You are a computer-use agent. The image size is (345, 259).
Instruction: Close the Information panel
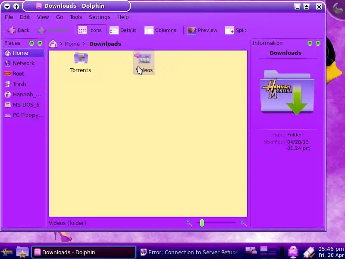pyautogui.click(x=318, y=43)
